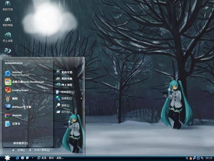Open WinRAR from Start menu

tap(13, 115)
